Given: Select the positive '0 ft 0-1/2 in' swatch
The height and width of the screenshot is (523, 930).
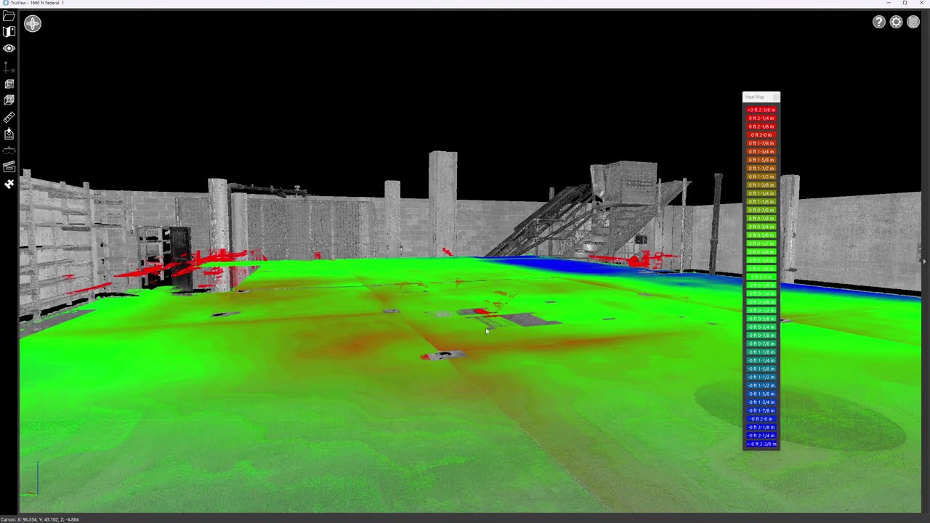Looking at the screenshot, I should pos(761,243).
